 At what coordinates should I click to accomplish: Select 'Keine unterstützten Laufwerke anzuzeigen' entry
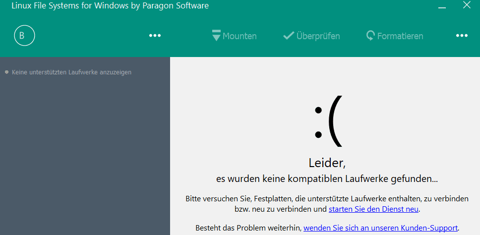(x=68, y=72)
